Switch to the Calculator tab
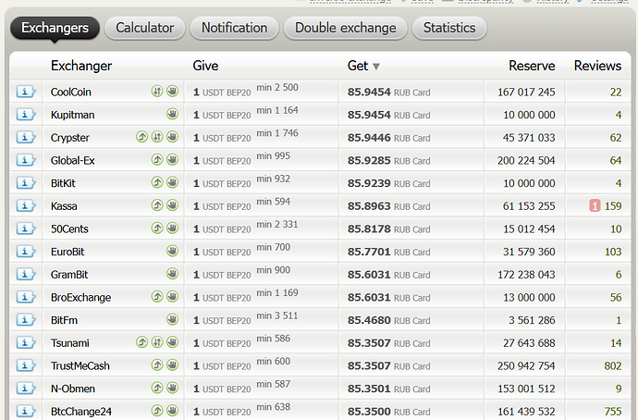Image resolution: width=638 pixels, height=420 pixels. pyautogui.click(x=145, y=28)
